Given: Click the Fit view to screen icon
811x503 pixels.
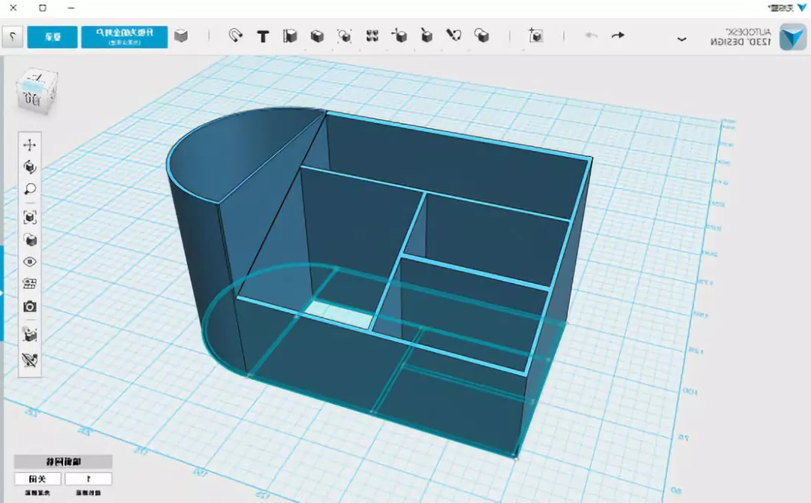Looking at the screenshot, I should click(29, 217).
